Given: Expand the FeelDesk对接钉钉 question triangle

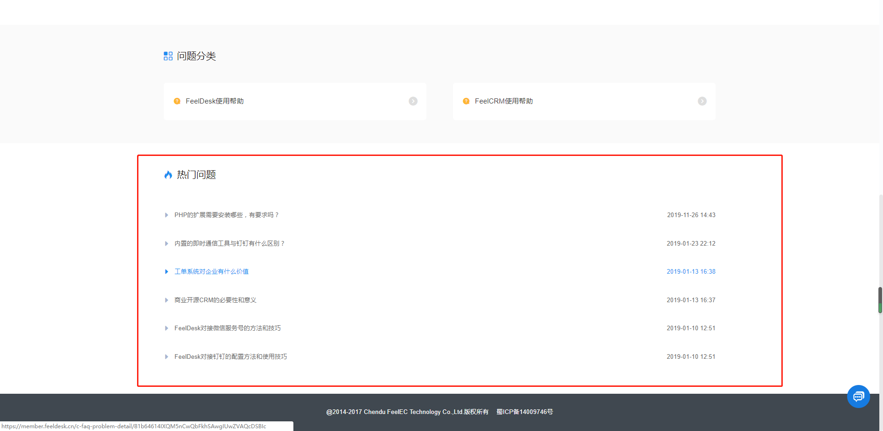Looking at the screenshot, I should pyautogui.click(x=166, y=356).
